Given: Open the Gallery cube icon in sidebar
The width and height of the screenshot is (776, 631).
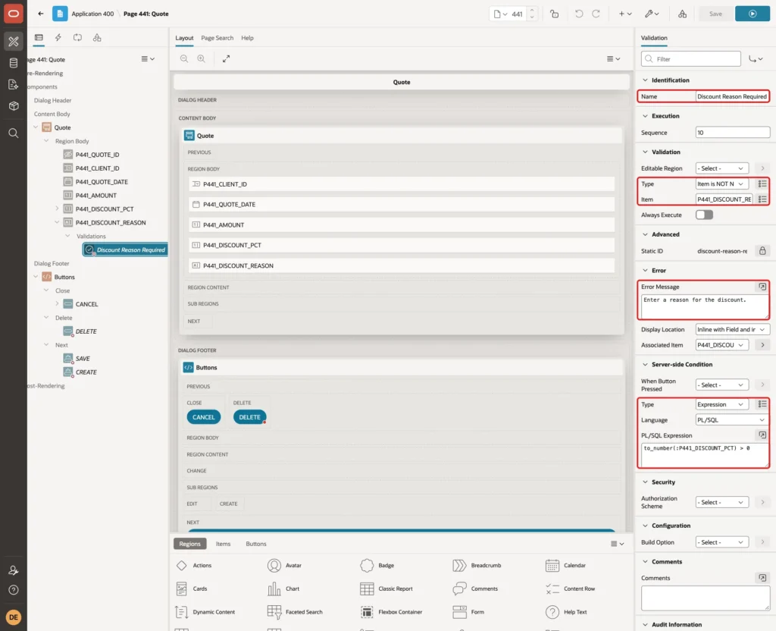Looking at the screenshot, I should point(14,105).
